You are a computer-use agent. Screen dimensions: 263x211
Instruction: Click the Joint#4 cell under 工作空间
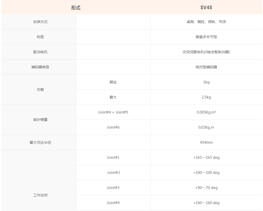[x=113, y=203]
